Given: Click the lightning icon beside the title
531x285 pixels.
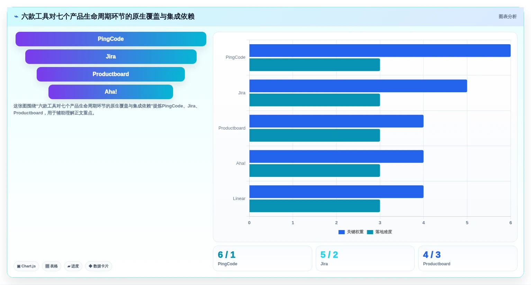Looking at the screenshot, I should [16, 17].
